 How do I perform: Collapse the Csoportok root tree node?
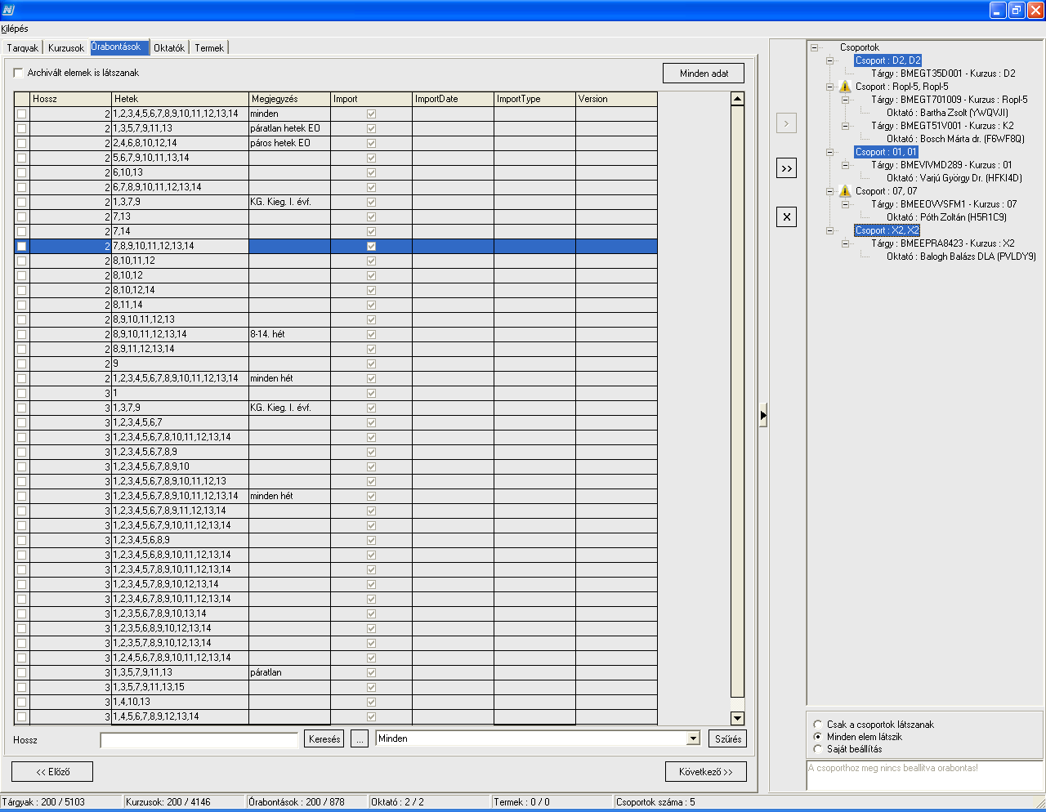[814, 47]
